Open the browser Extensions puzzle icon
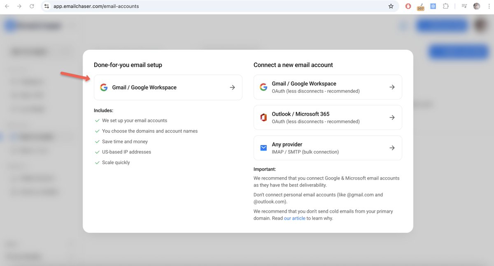 [x=445, y=6]
